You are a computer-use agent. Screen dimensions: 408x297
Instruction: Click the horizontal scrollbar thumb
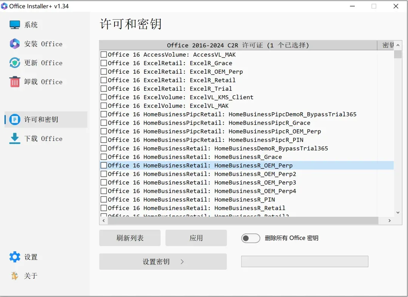243,220
